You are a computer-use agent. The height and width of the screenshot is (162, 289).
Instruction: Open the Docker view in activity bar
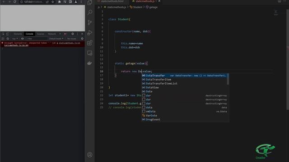(x=90, y=63)
